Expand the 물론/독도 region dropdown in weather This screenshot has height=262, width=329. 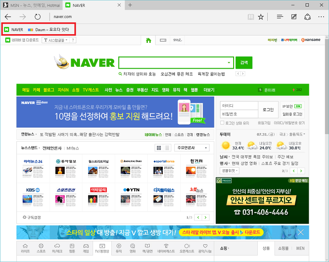297,134
